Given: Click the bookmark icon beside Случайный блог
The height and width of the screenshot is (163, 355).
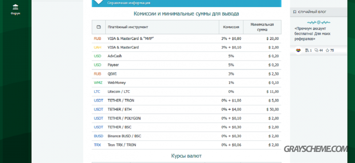Looking at the screenshot, I should pyautogui.click(x=294, y=12).
